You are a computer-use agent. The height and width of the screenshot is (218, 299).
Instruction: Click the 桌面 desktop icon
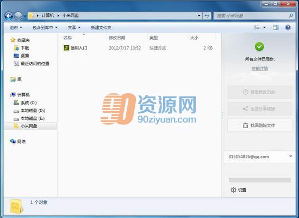(x=16, y=56)
